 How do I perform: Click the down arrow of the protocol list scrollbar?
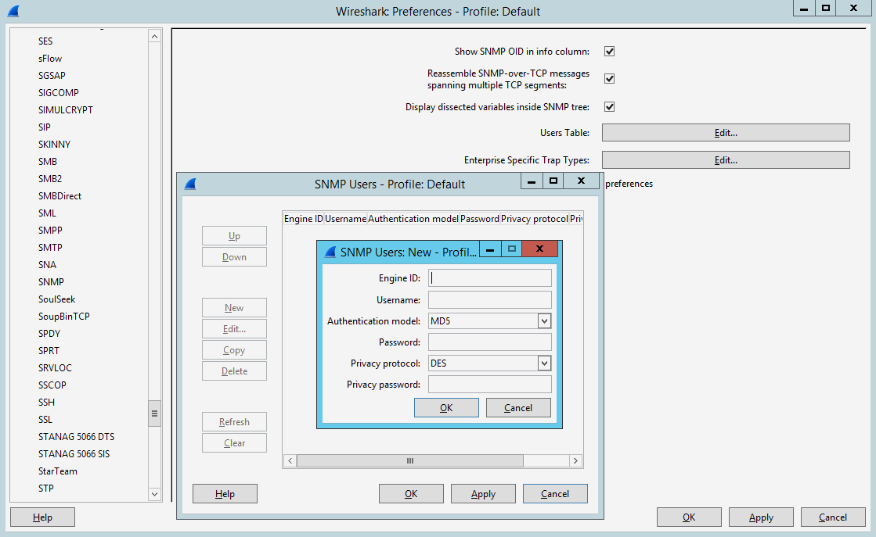(x=154, y=494)
